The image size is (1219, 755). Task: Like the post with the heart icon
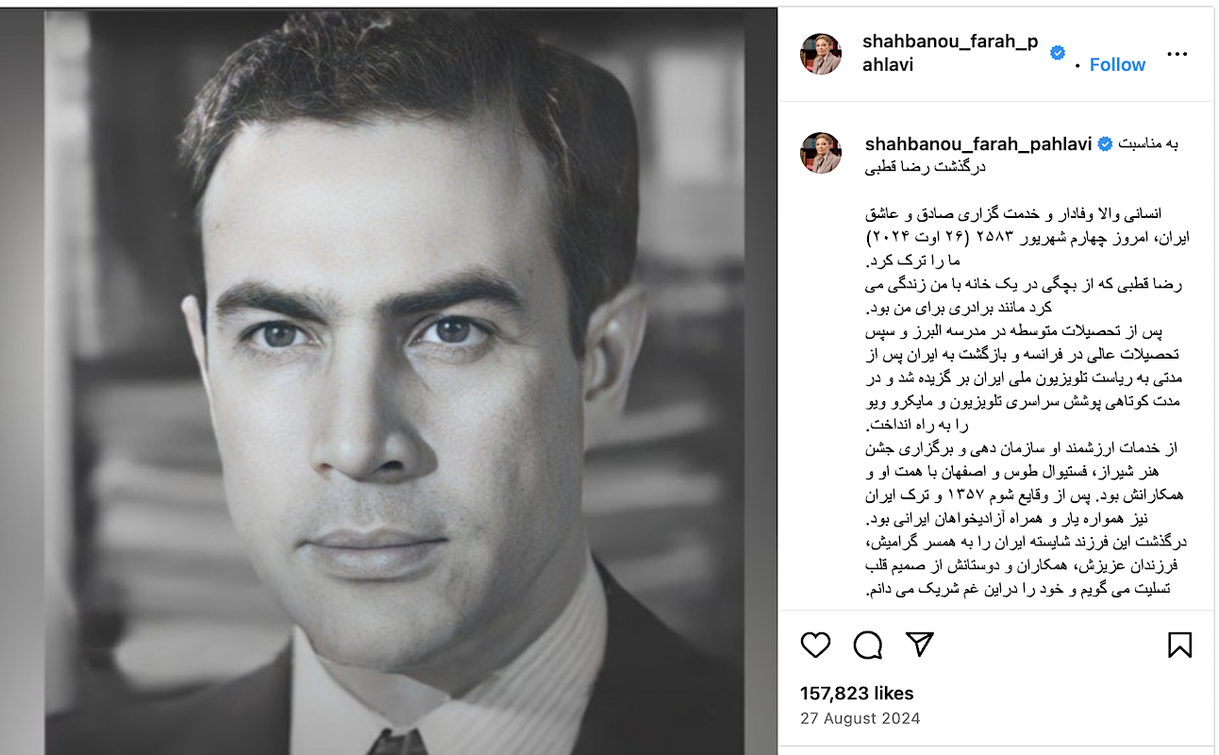(815, 645)
